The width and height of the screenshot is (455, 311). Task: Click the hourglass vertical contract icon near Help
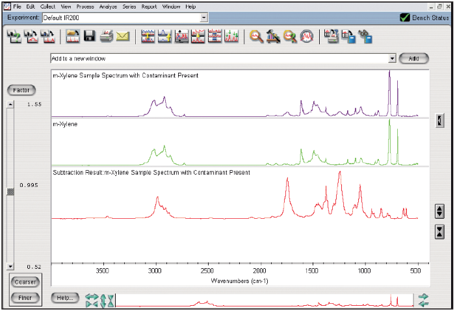click(x=111, y=301)
